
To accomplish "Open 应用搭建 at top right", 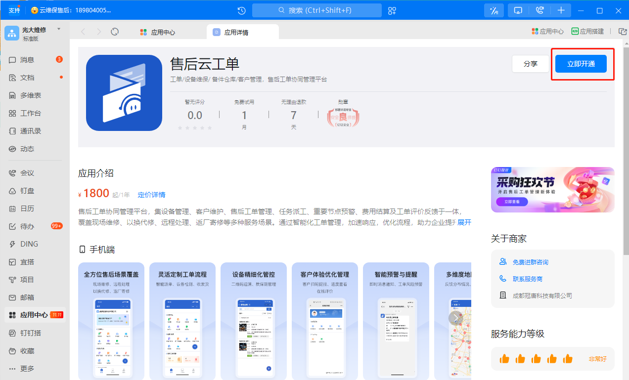I will point(587,31).
